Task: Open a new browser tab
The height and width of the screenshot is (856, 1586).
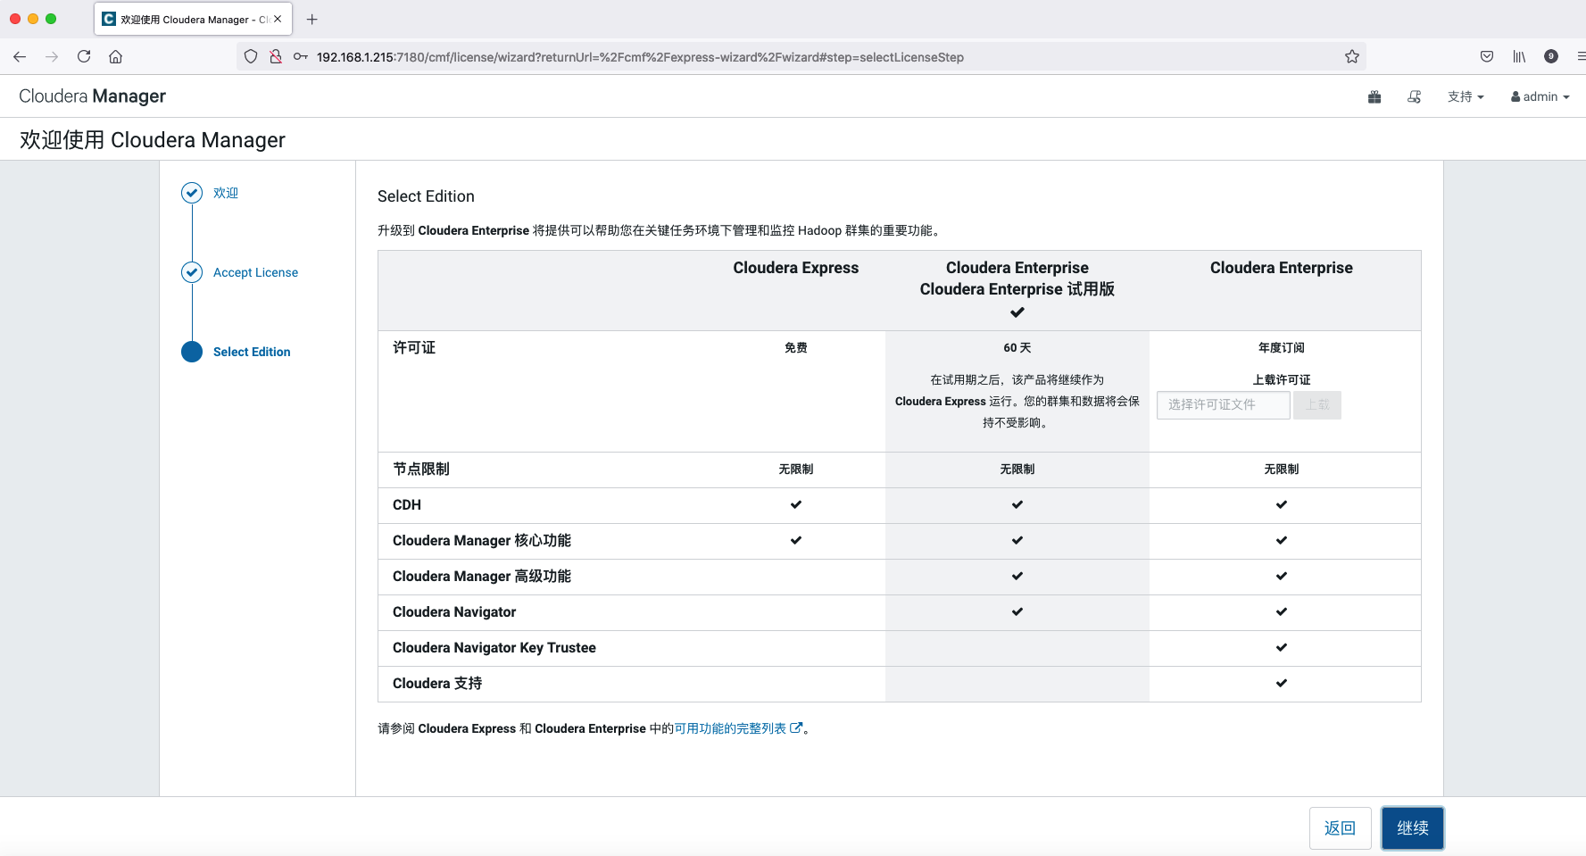Action: coord(311,19)
